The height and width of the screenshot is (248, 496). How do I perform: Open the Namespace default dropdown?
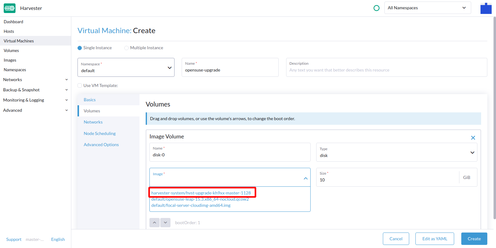coord(126,67)
